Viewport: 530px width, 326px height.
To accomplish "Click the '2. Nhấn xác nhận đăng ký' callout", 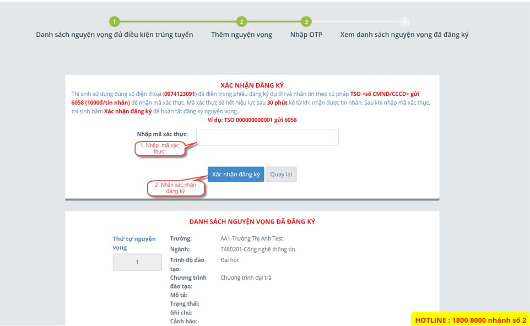I will pos(175,188).
